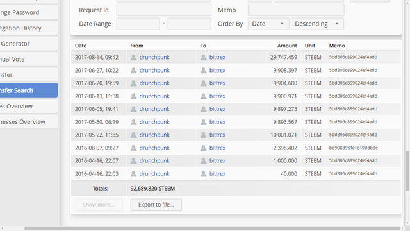The image size is (410, 231).
Task: Click recipient avatar icon in 2017-06-20 row
Action: click(x=204, y=83)
